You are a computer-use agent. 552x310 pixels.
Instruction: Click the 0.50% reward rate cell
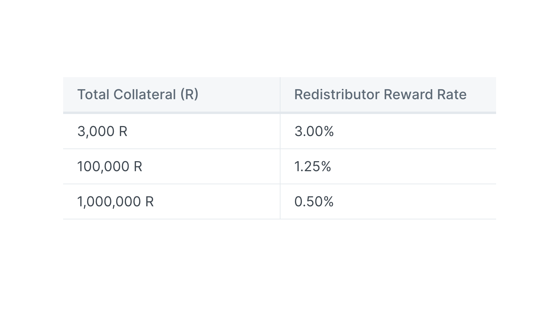click(x=388, y=201)
